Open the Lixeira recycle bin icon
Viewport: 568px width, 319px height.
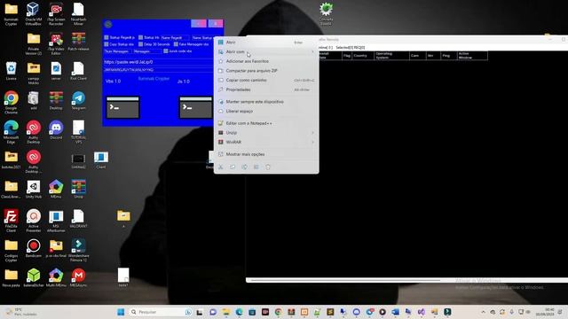coord(11,71)
